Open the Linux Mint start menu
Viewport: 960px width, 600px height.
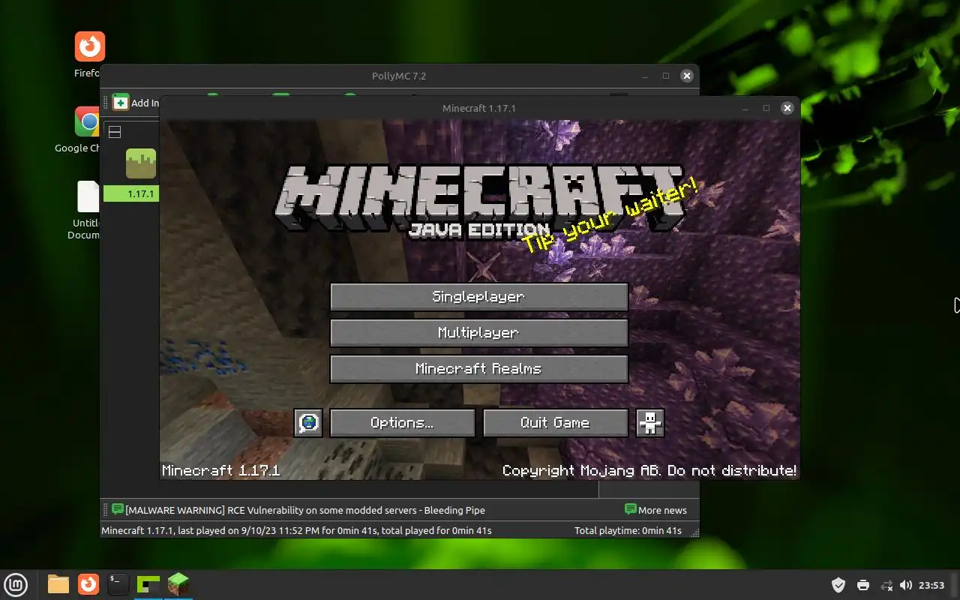click(16, 584)
